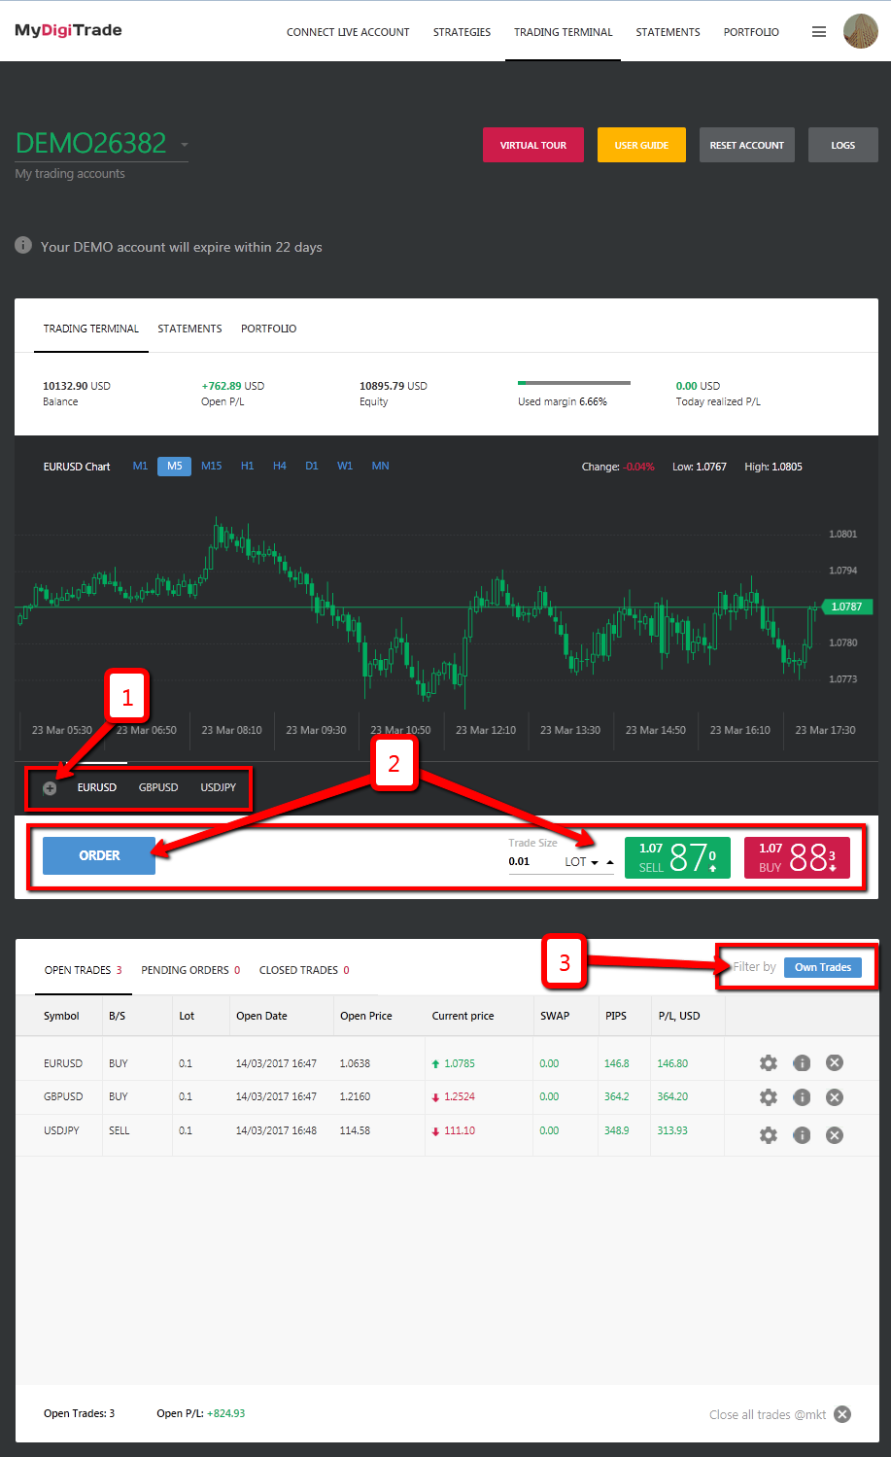Open settings gear for GBPUSD trade

[769, 1097]
